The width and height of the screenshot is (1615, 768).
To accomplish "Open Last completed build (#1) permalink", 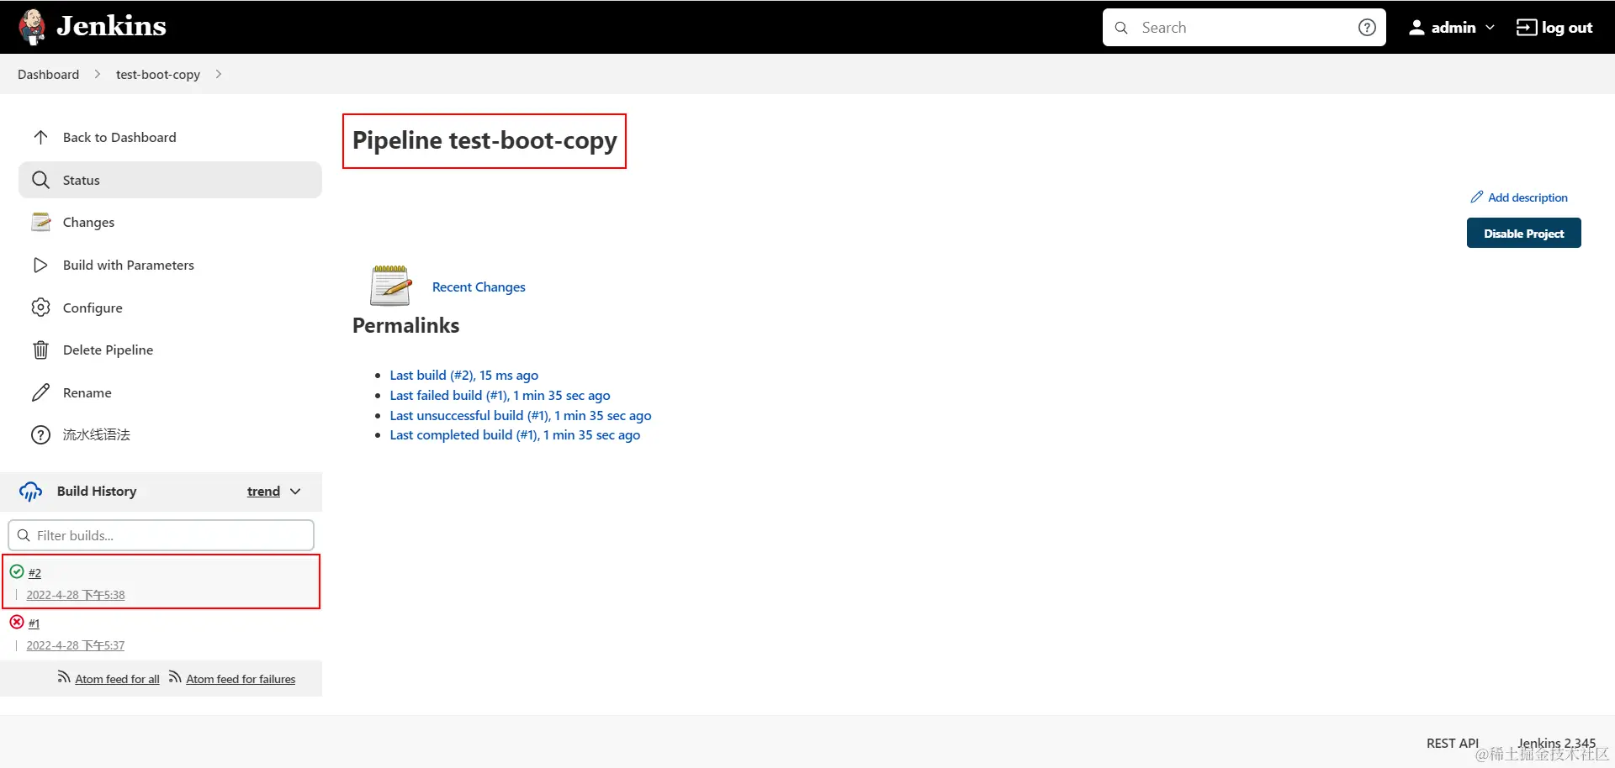I will (515, 434).
